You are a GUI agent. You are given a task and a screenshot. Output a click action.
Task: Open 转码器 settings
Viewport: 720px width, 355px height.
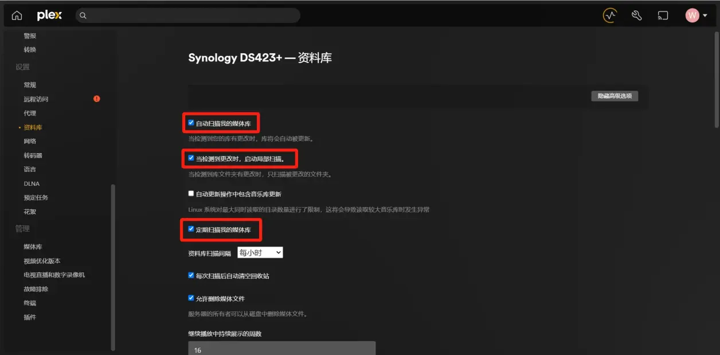click(x=33, y=155)
